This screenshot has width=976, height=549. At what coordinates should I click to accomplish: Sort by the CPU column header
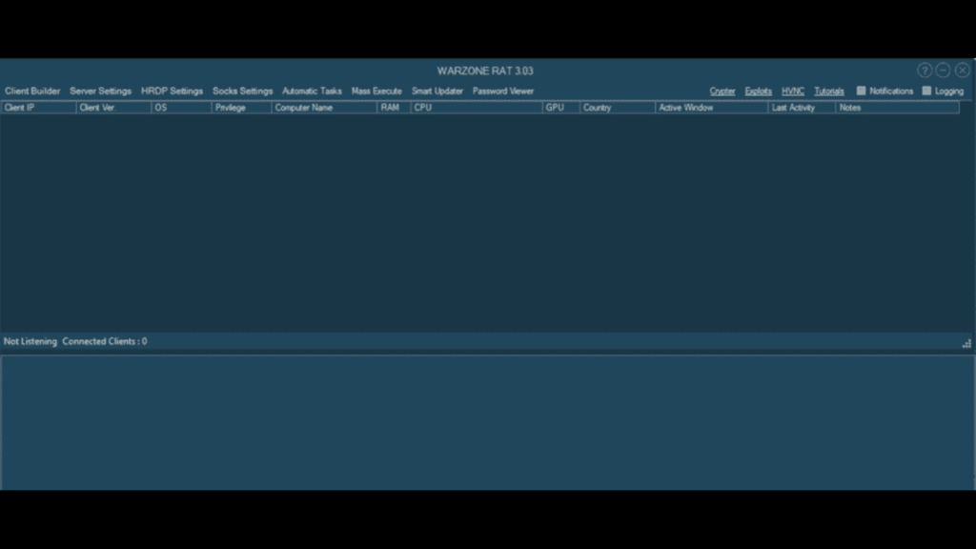pyautogui.click(x=477, y=108)
